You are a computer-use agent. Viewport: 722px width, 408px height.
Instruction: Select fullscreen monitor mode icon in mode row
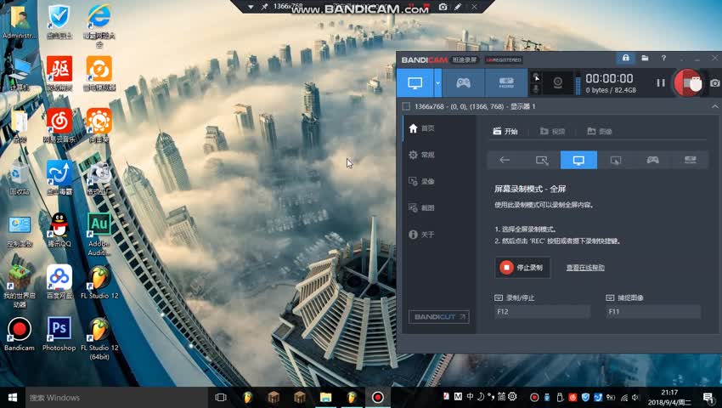(578, 160)
